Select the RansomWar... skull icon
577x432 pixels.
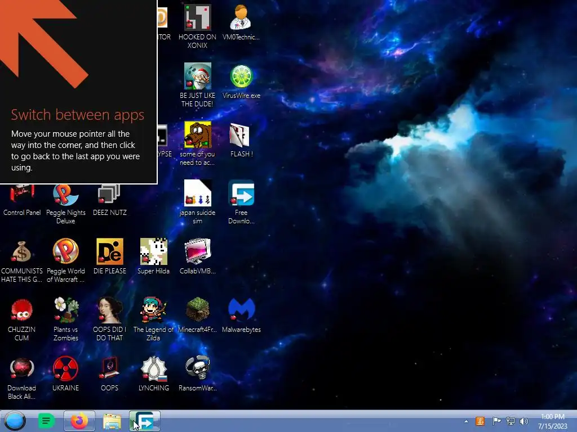tap(198, 368)
